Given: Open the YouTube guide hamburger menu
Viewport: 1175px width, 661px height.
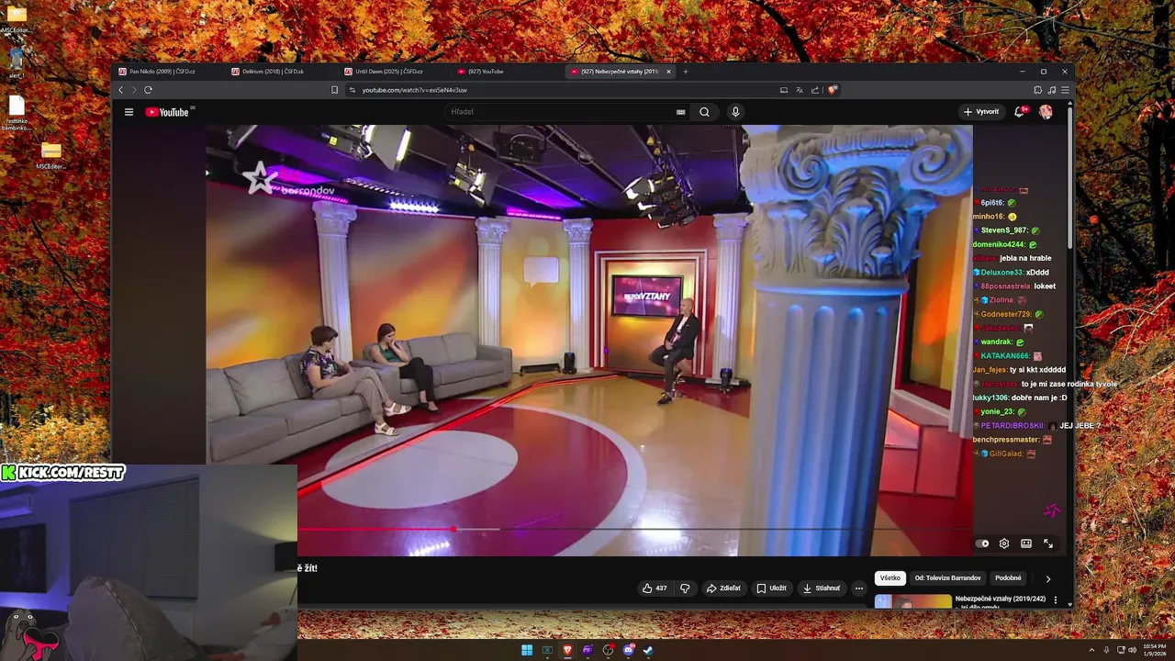Looking at the screenshot, I should [129, 112].
